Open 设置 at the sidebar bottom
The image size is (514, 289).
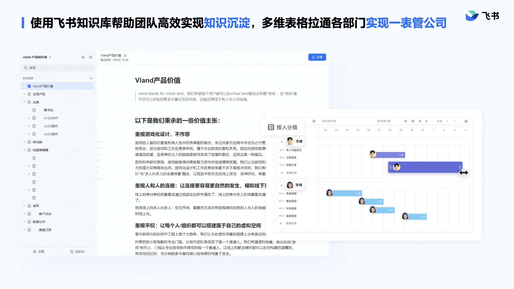click(x=39, y=252)
